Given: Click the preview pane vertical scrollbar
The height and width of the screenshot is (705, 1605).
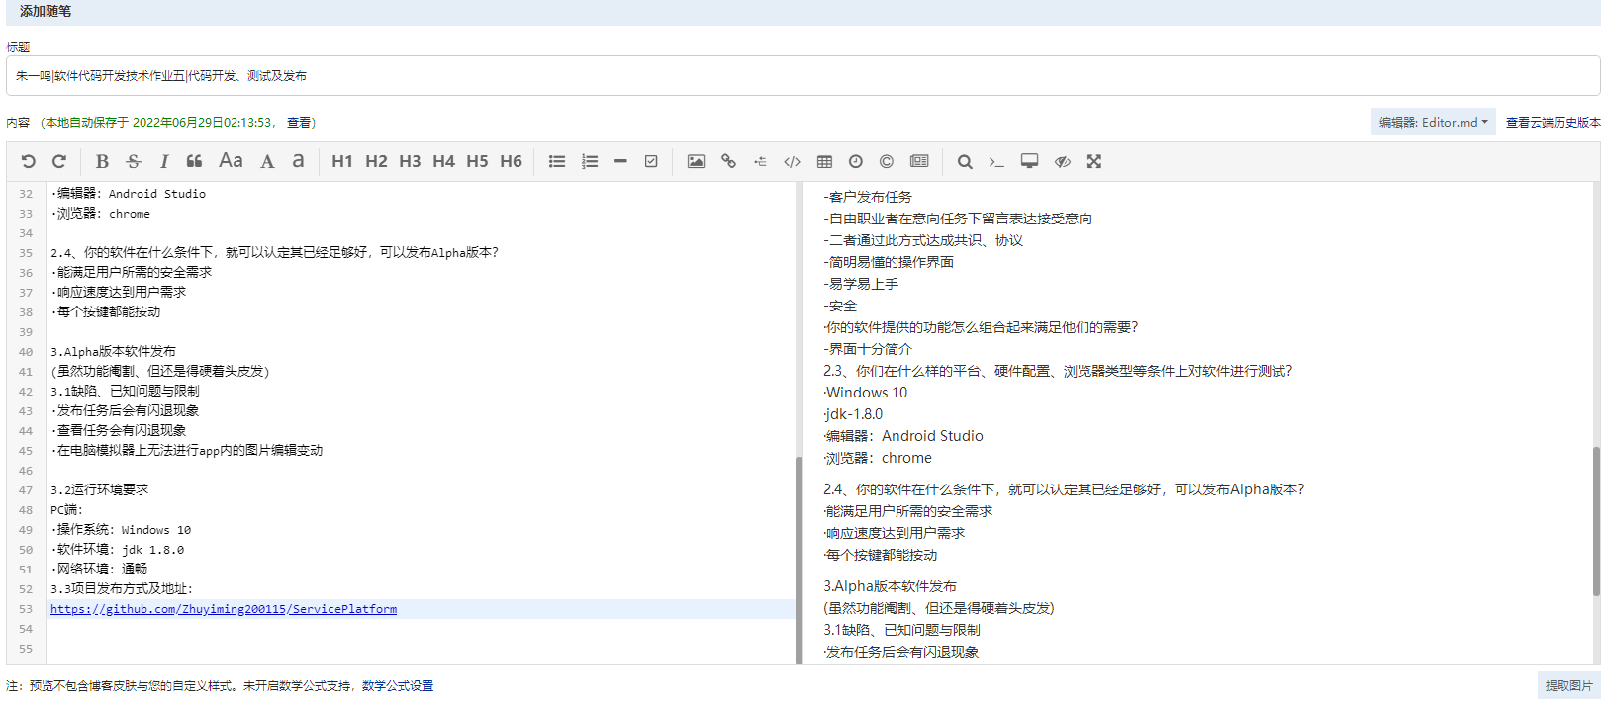Looking at the screenshot, I should pos(1595,521).
